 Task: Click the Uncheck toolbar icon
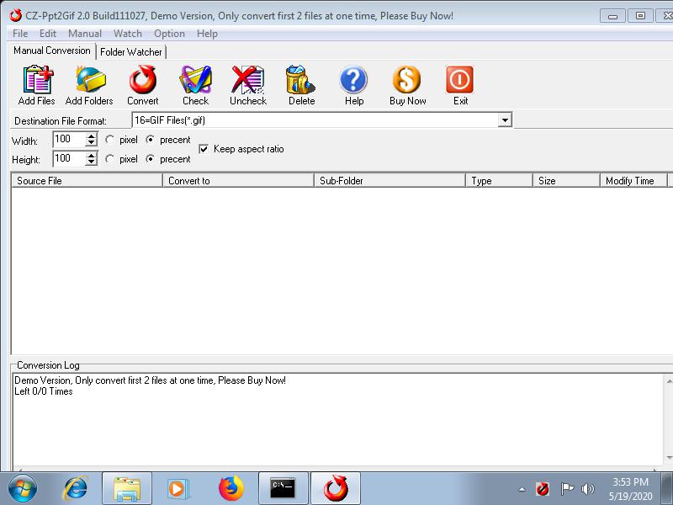coord(248,80)
